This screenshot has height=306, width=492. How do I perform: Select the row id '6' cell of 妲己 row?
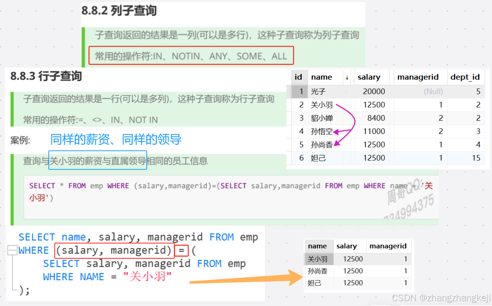pyautogui.click(x=299, y=158)
